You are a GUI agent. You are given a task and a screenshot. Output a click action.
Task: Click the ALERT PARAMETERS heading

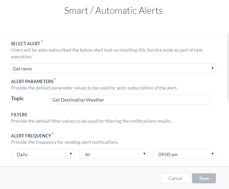tap(32, 81)
